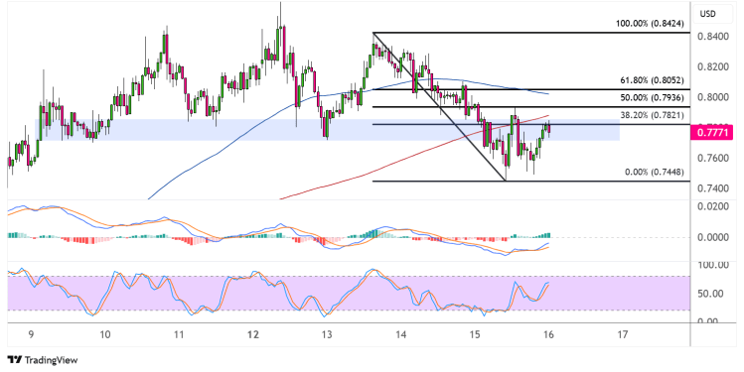The height and width of the screenshot is (372, 744).
Task: Select the diagonal Fibonacci trend line
Action: (x=439, y=106)
